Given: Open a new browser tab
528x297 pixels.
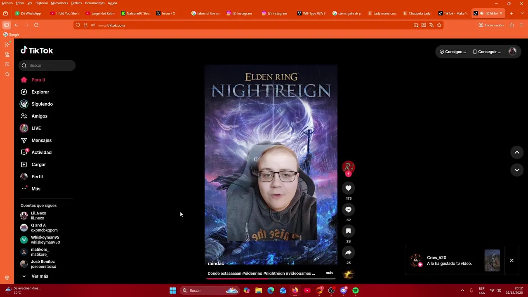Looking at the screenshot, I should pyautogui.click(x=511, y=13).
